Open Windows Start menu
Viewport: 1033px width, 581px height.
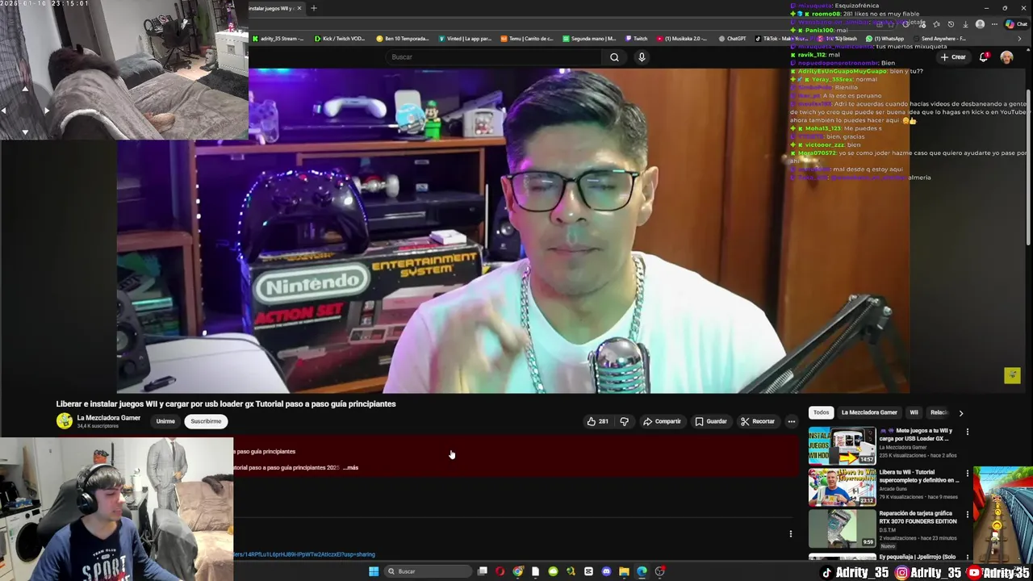pos(374,571)
